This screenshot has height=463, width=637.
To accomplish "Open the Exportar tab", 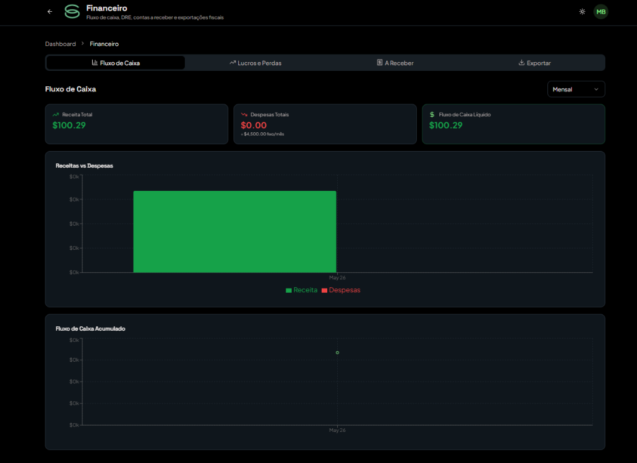I will tap(534, 63).
